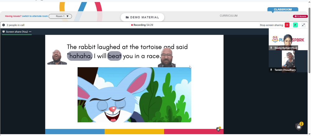Click the red footer bar segment

[x=194, y=131]
